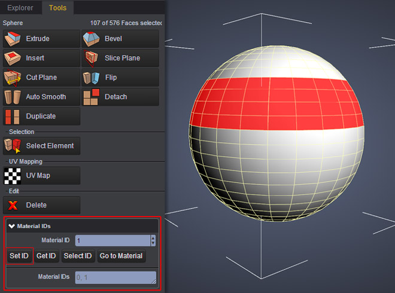This screenshot has height=293, width=395.
Task: Click the red selected band on the sphere
Action: [x=276, y=103]
